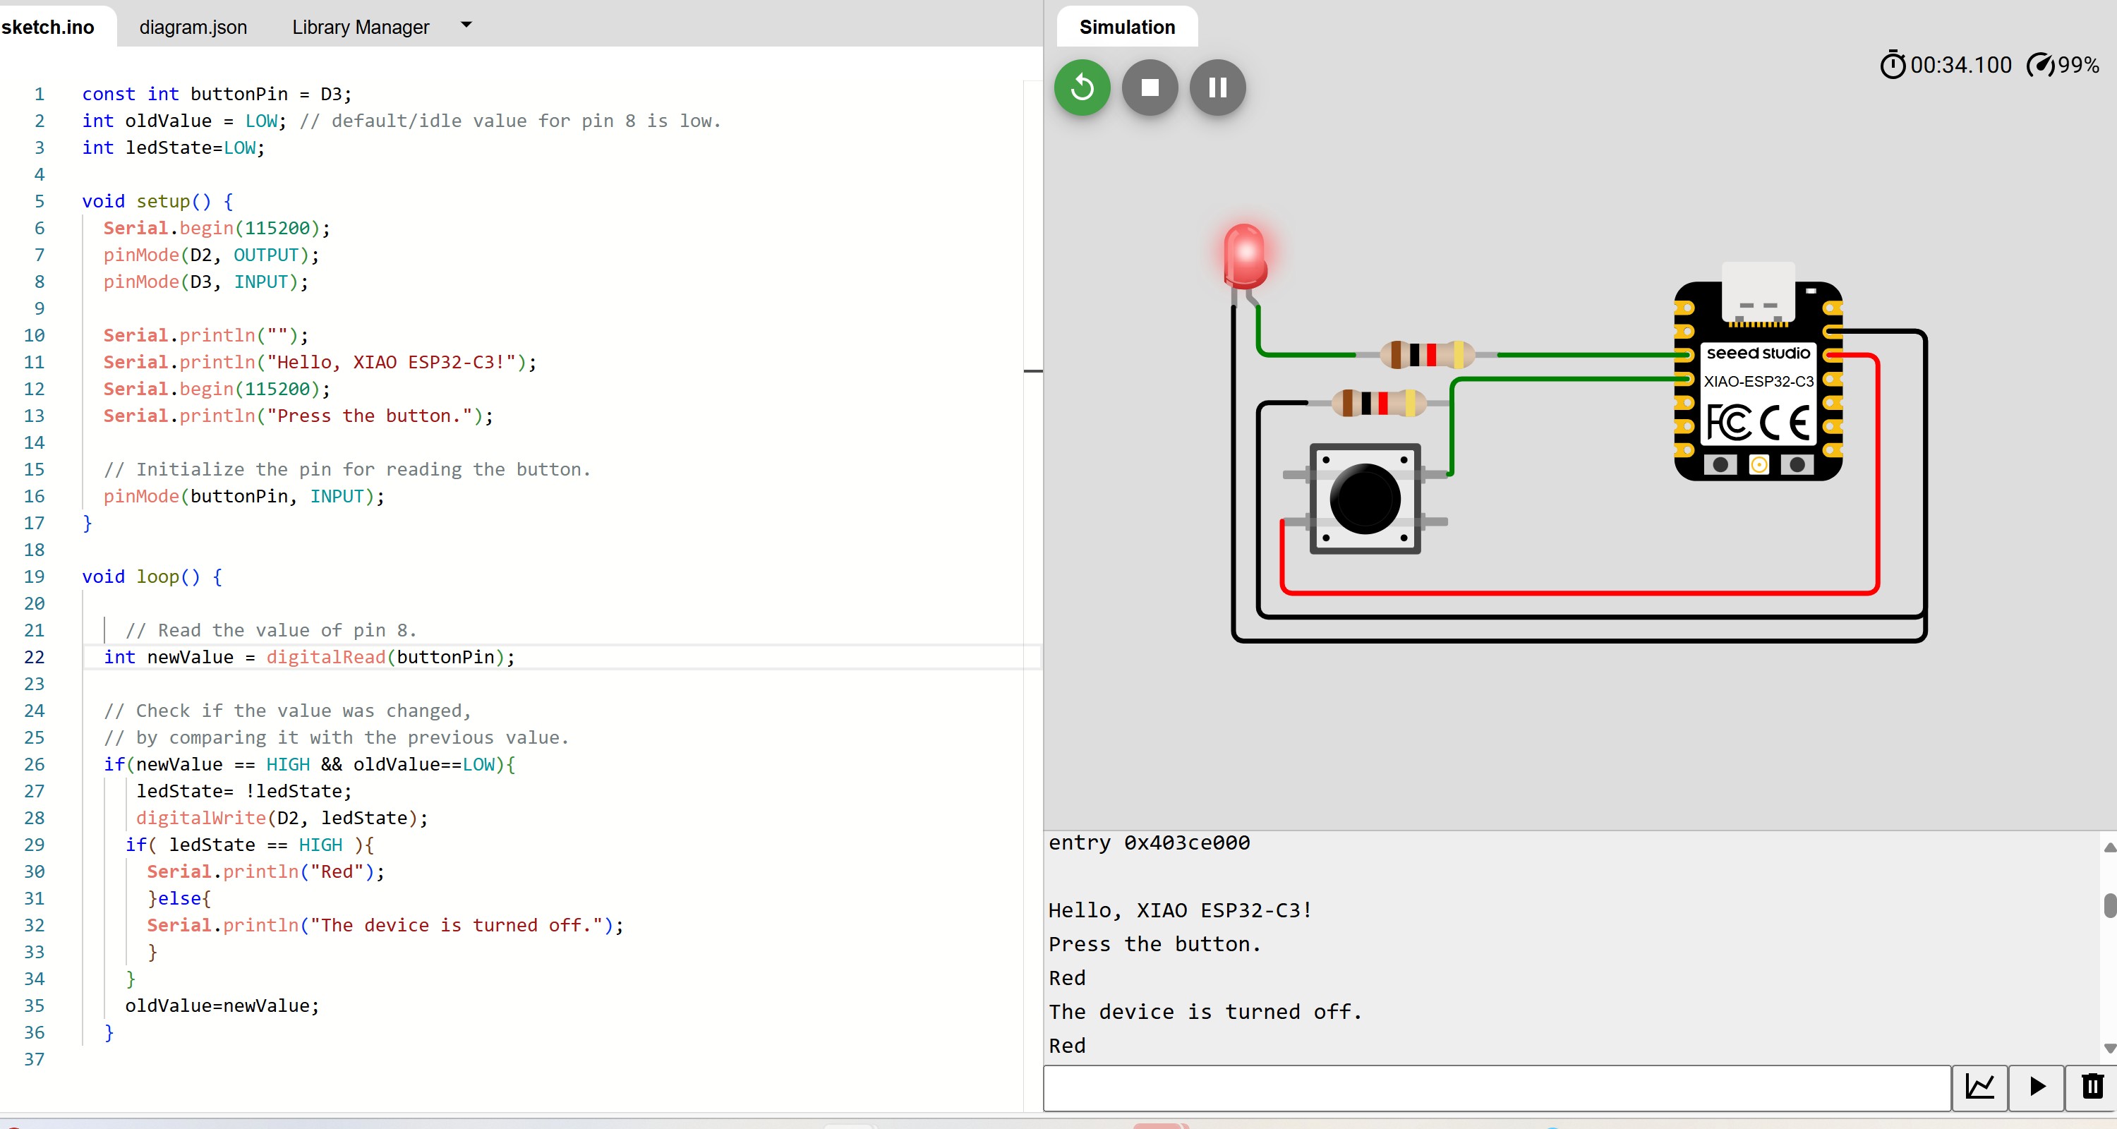The width and height of the screenshot is (2117, 1129).
Task: Open the Simulation tab
Action: coord(1126,27)
